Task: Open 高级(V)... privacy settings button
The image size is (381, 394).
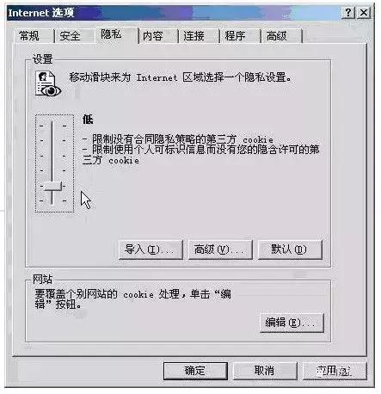Action: coord(220,249)
